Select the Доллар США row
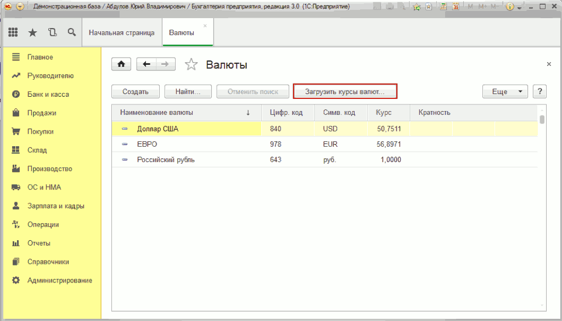 pyautogui.click(x=325, y=129)
